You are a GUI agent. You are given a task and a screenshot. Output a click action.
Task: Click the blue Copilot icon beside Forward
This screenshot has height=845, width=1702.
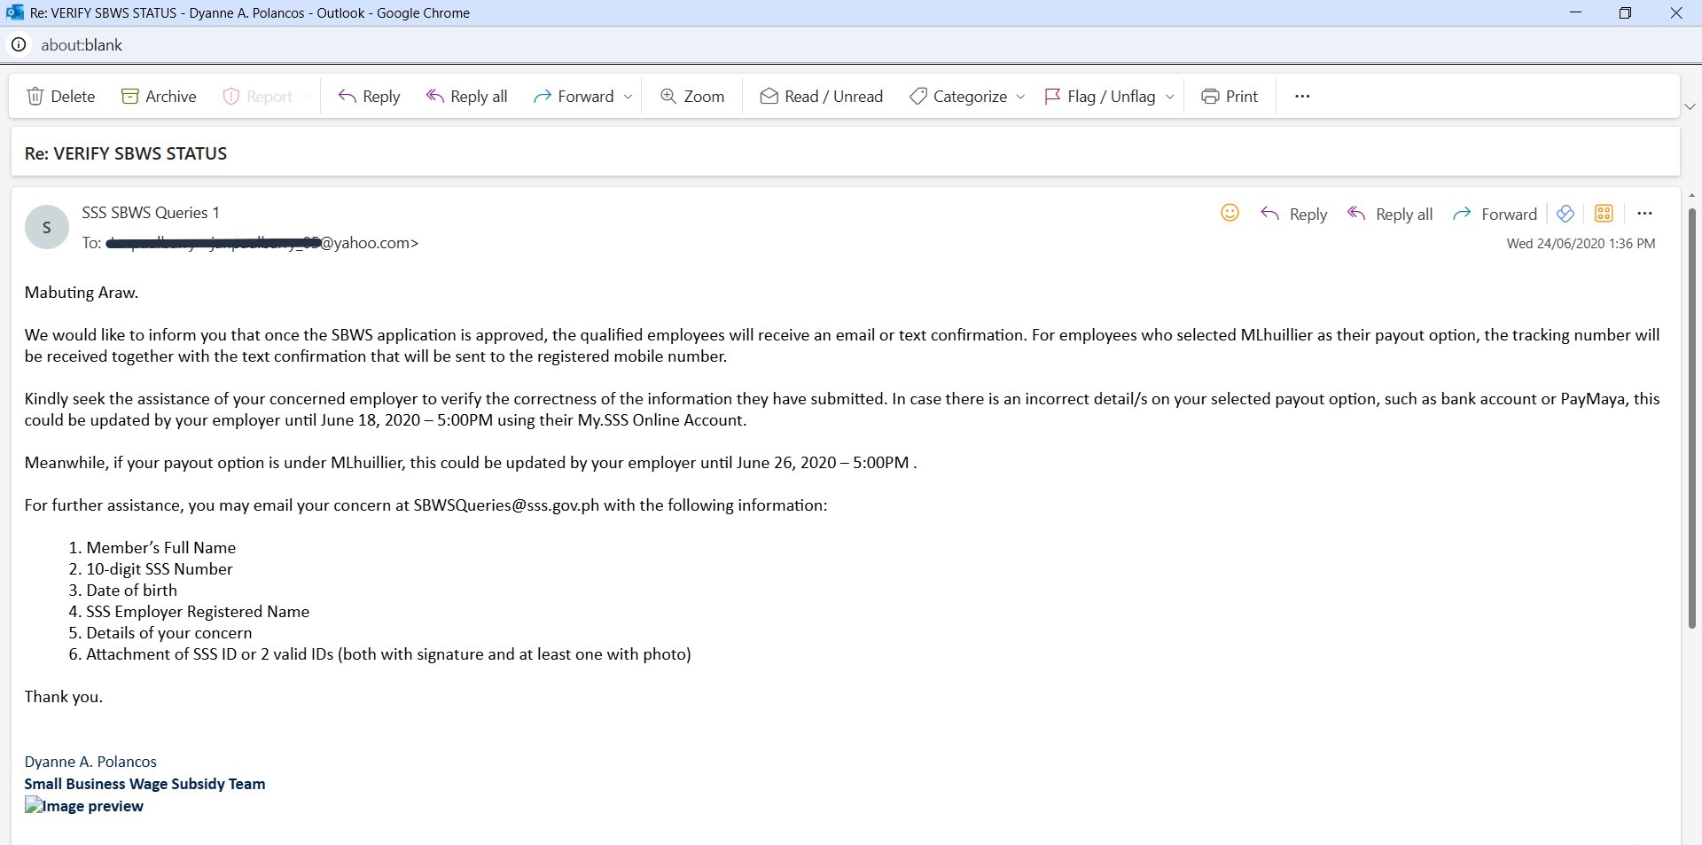tap(1565, 214)
